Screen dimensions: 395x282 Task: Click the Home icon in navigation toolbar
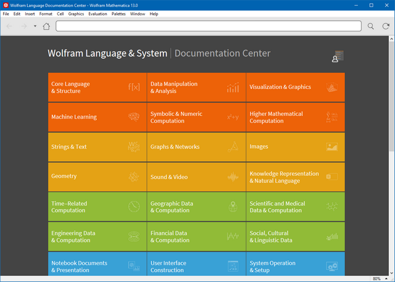pos(46,27)
